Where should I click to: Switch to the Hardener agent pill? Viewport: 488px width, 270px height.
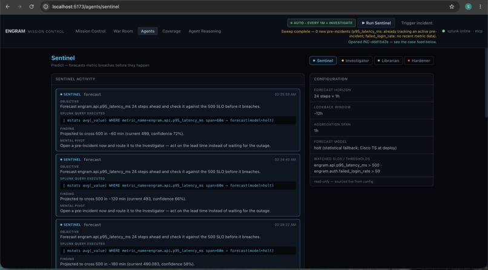(418, 61)
